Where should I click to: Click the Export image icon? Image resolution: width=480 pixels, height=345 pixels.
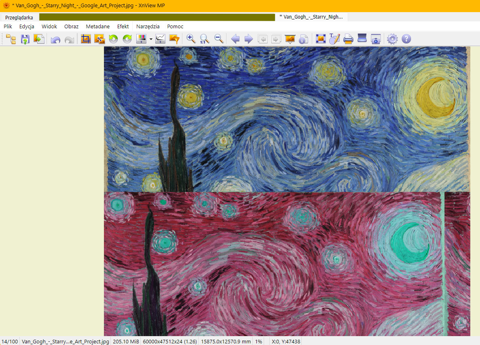(39, 39)
